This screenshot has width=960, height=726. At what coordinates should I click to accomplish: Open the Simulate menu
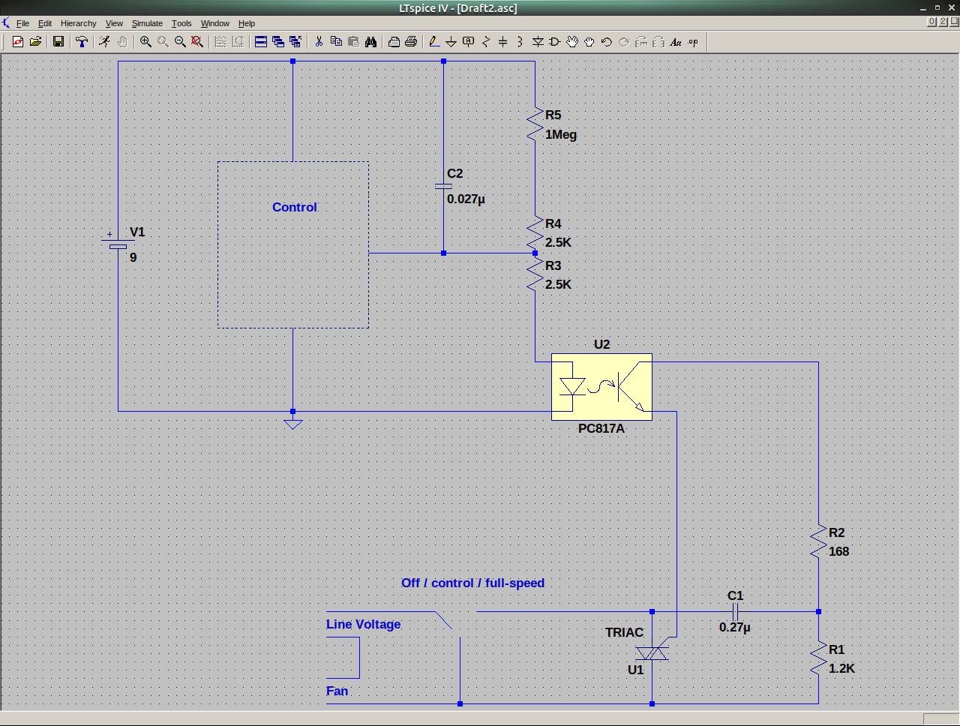click(147, 23)
